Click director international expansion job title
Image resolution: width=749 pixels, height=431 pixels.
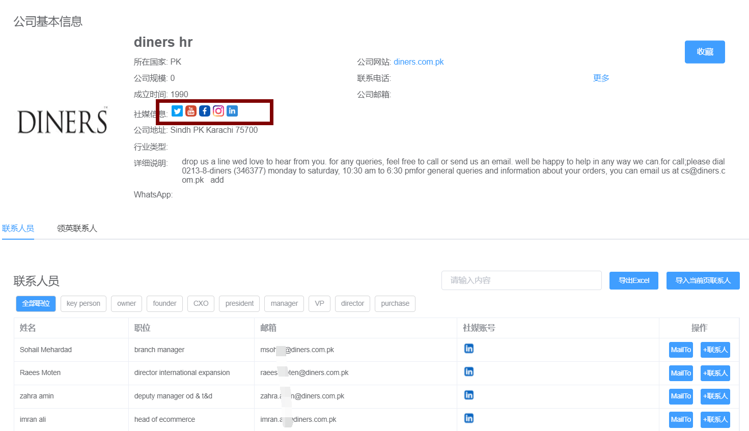click(182, 372)
